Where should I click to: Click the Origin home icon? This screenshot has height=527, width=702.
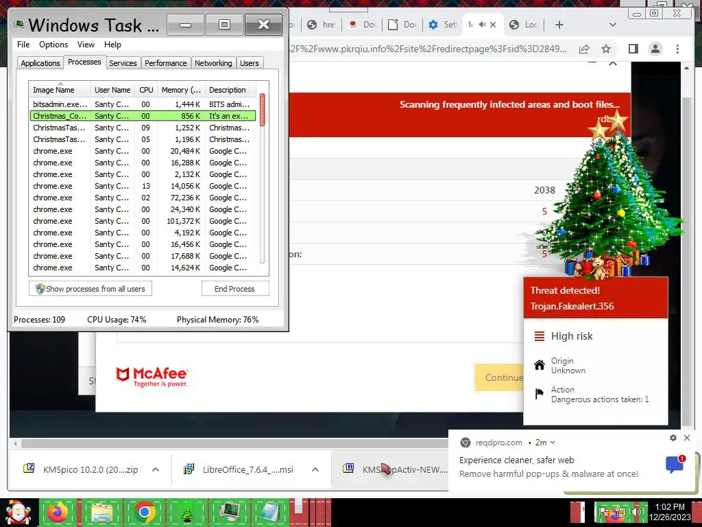tap(540, 365)
